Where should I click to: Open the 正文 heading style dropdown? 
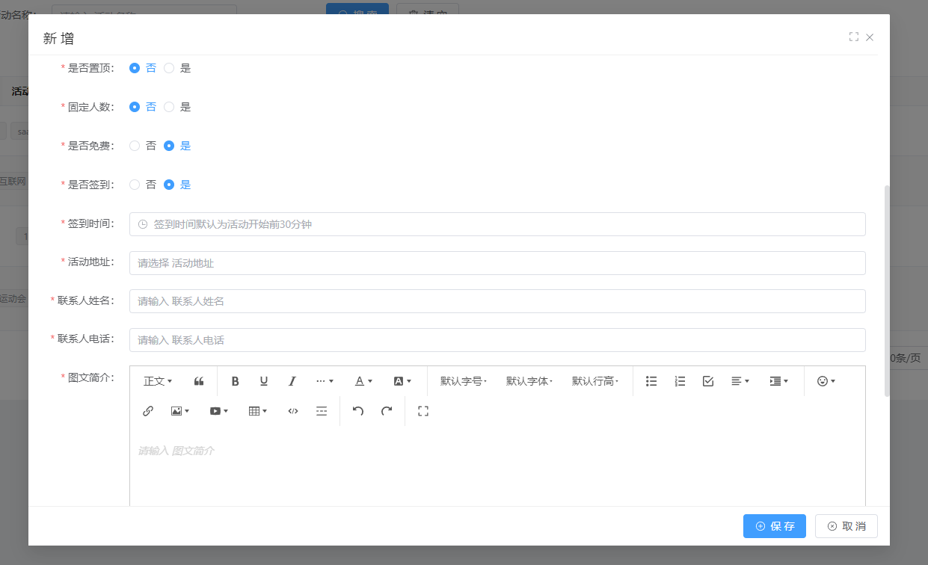(158, 381)
